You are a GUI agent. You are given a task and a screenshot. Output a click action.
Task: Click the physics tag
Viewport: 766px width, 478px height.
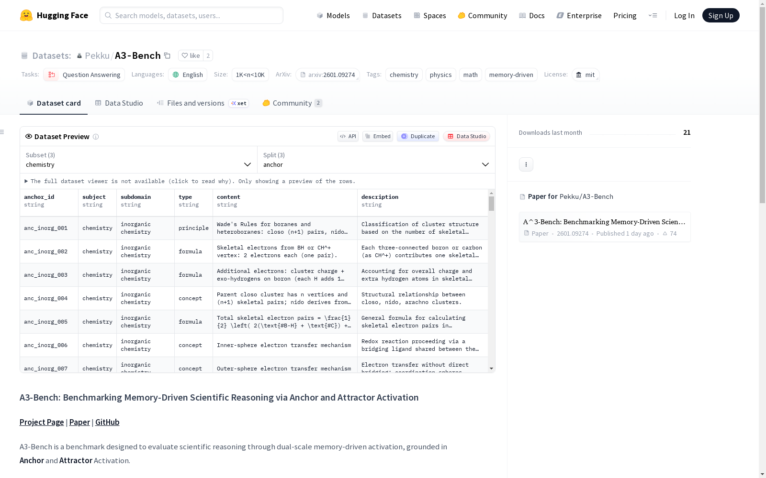point(441,75)
